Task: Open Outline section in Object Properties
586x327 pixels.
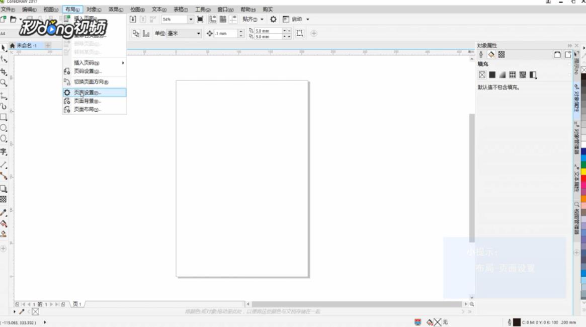Action: (x=481, y=54)
